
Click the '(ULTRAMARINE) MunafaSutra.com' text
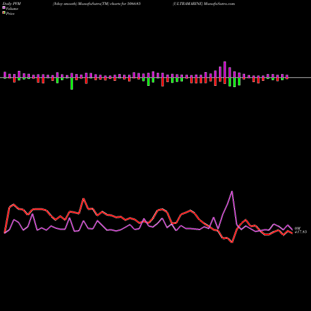point(204,4)
